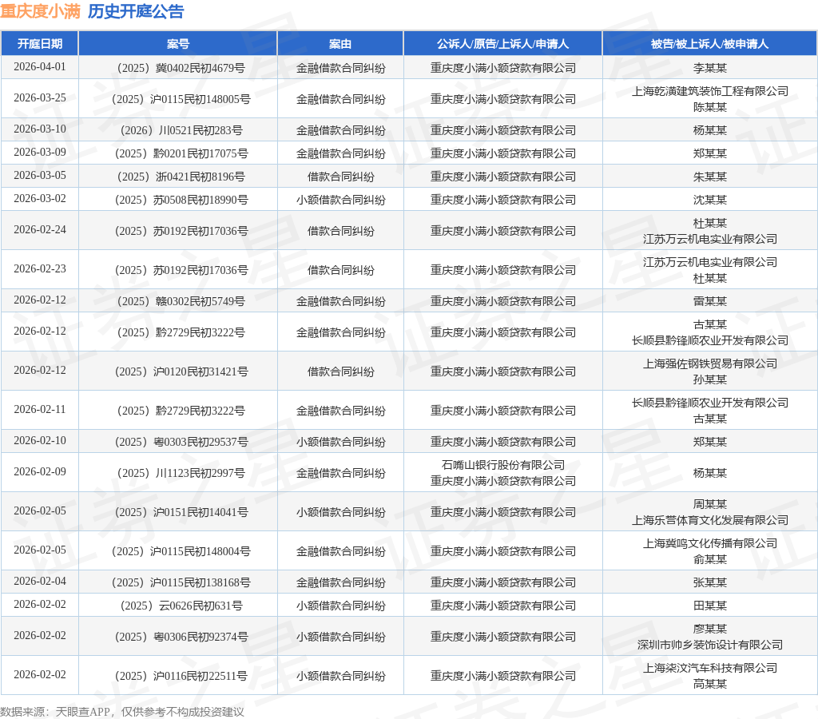
Task: Select date cell 2026-02-24
Action: 40,229
